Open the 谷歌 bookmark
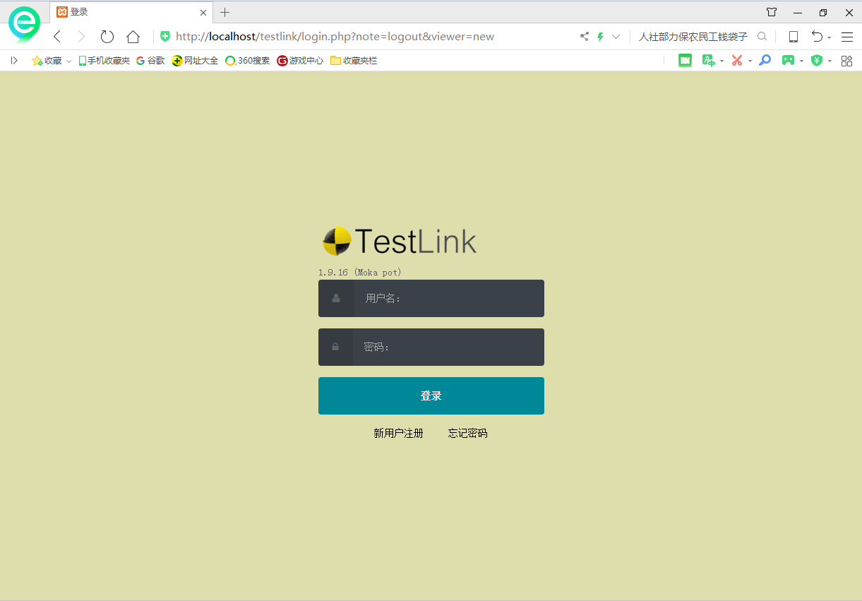The height and width of the screenshot is (601, 862). (x=150, y=61)
